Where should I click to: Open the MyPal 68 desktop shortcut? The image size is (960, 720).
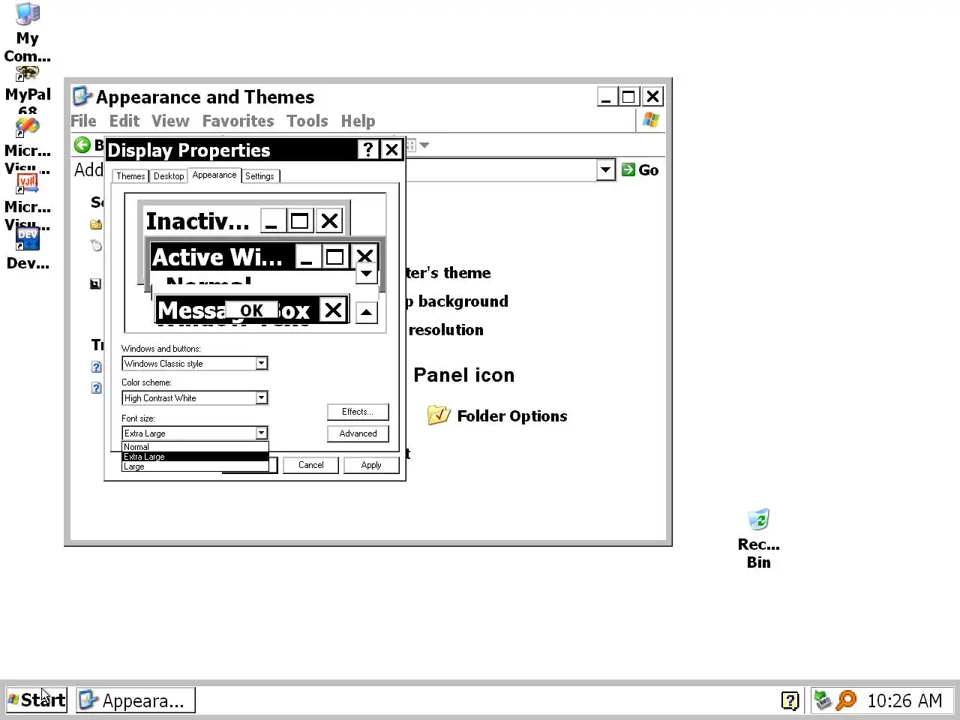pyautogui.click(x=28, y=90)
